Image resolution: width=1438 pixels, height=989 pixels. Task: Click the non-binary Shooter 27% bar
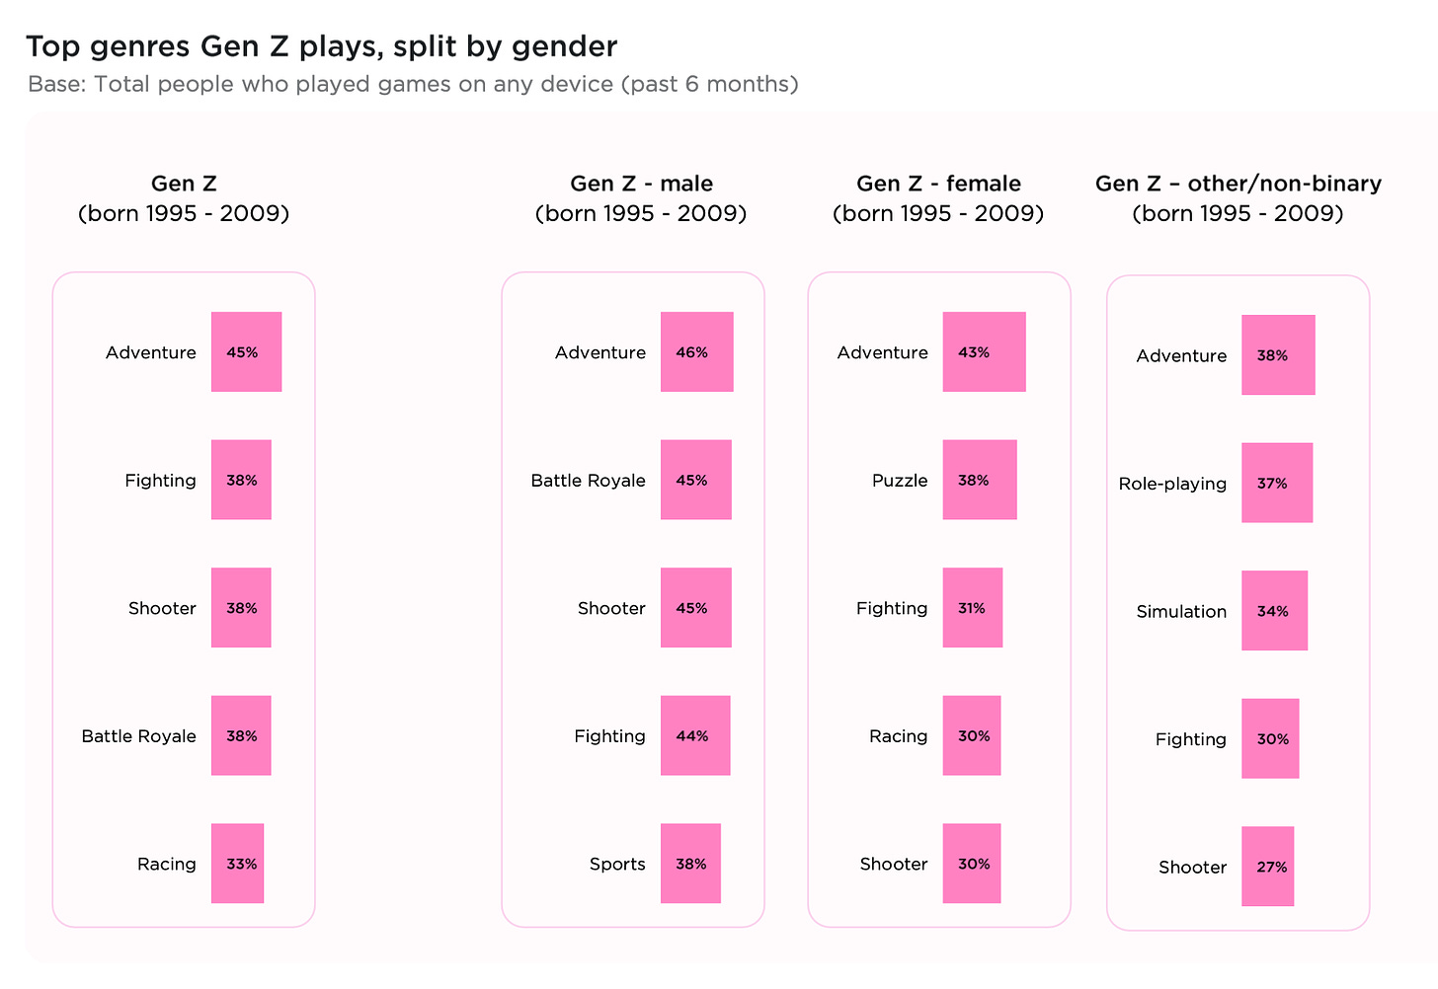coord(1267,867)
